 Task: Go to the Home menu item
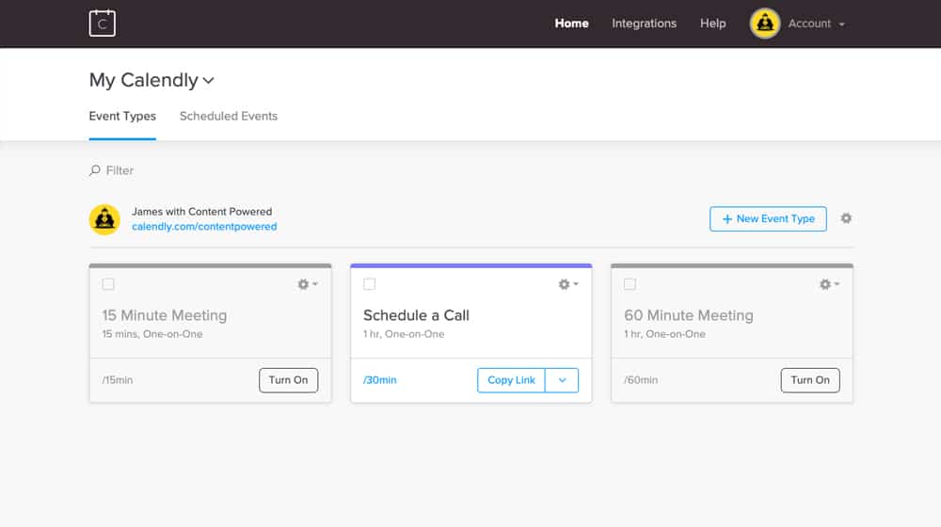pos(571,24)
